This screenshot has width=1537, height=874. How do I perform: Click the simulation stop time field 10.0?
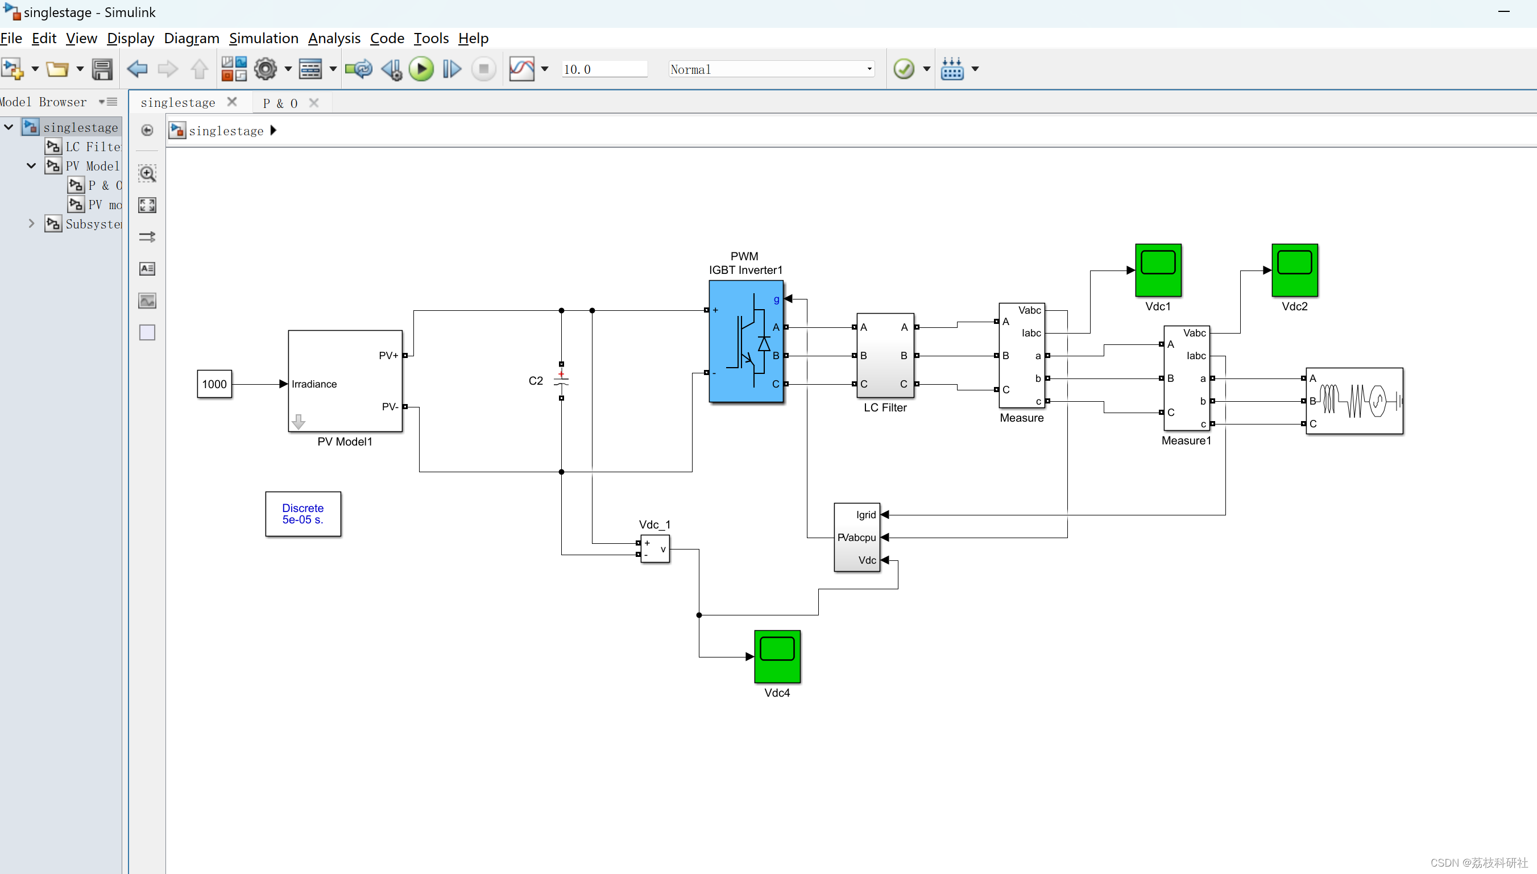[604, 69]
